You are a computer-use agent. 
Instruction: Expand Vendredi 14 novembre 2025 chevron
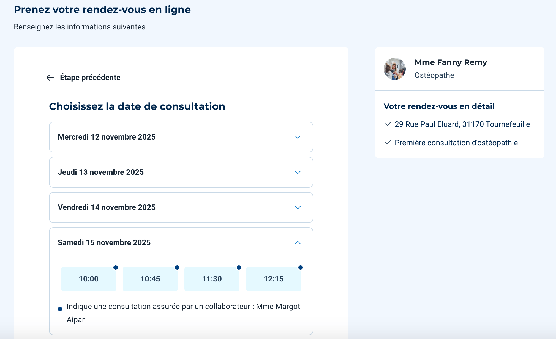coord(298,207)
